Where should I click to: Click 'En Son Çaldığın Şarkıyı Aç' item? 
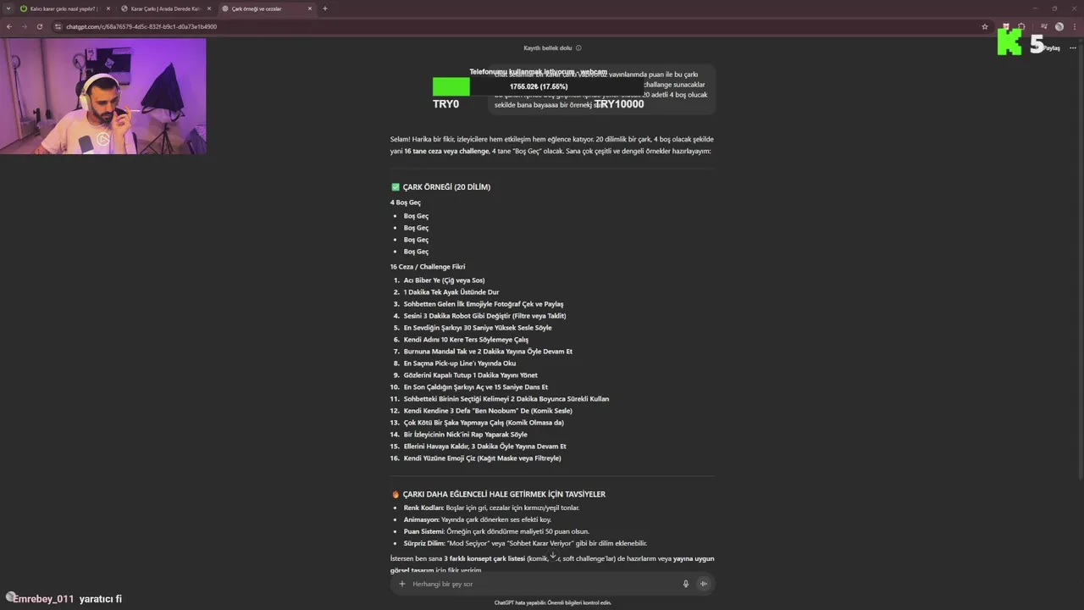click(x=475, y=387)
